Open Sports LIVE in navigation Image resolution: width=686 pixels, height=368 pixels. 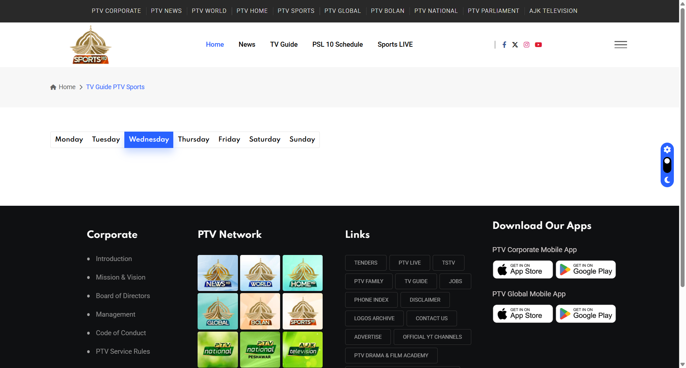coord(395,45)
